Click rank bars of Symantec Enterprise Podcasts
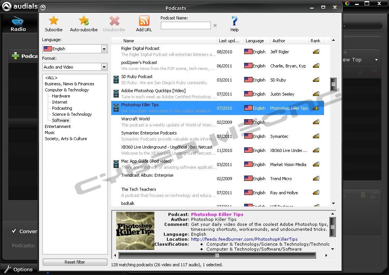 316,136
